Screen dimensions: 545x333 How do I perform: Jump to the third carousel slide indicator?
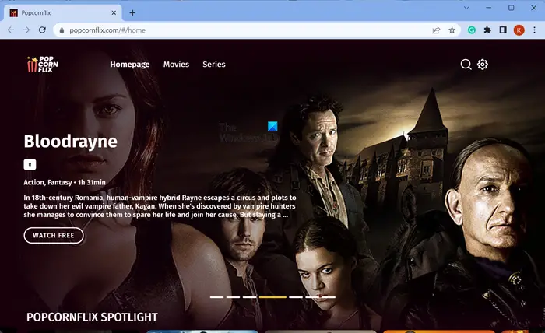(250, 297)
